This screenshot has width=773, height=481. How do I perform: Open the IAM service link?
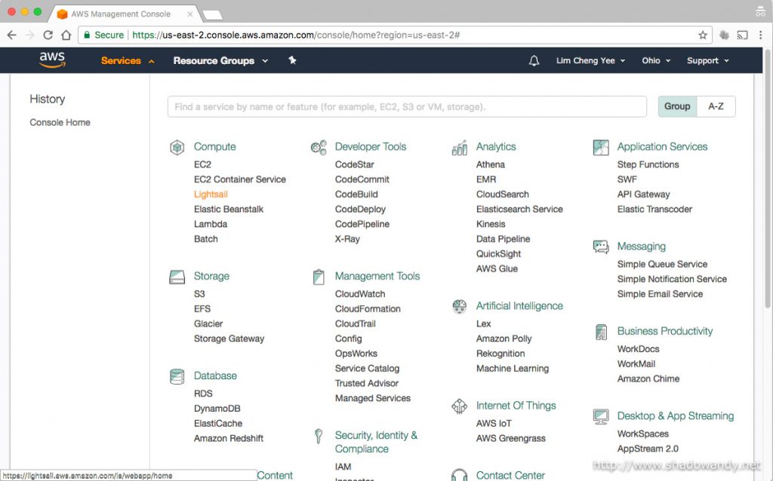click(x=343, y=467)
